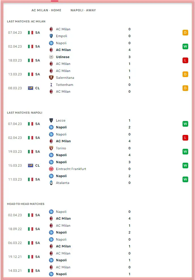Click the red L badge for Udinese match
Viewport: 195px width, 280px height.
tap(185, 60)
